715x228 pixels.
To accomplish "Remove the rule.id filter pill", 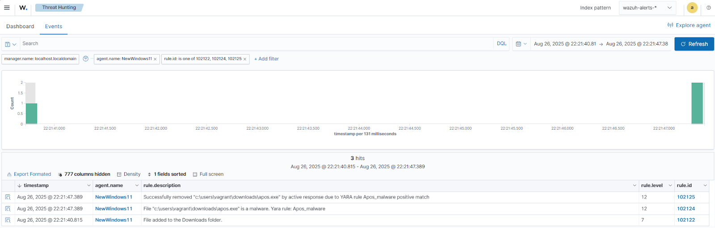I will point(245,59).
